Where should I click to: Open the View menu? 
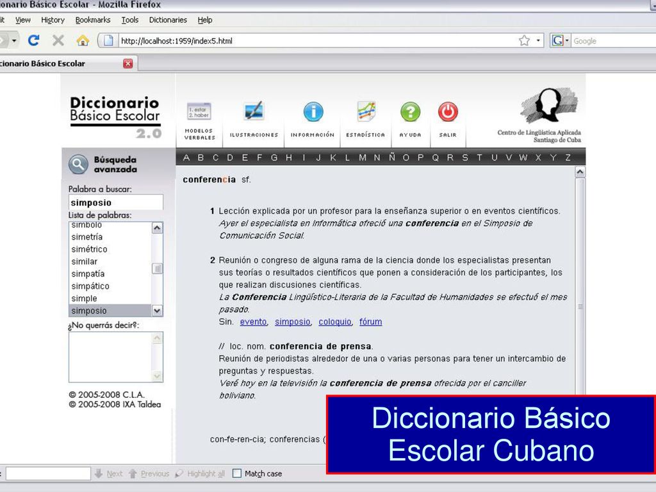point(23,20)
